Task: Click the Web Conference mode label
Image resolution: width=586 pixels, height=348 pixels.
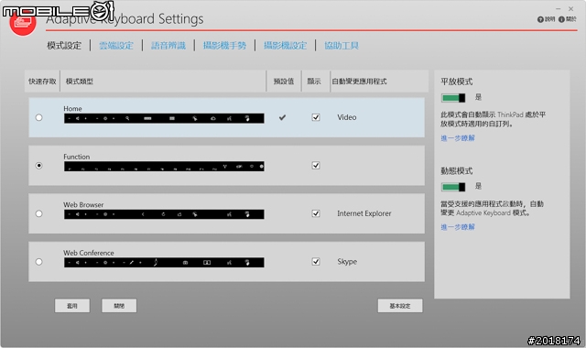Action: (89, 253)
